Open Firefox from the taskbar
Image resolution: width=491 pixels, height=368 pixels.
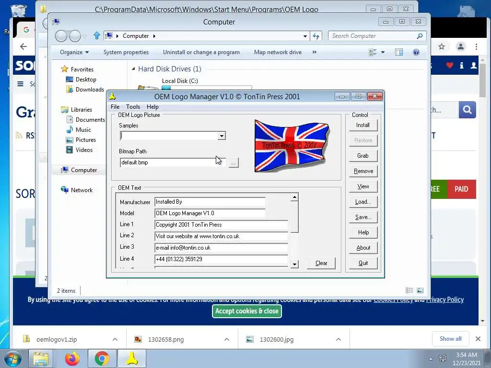point(72,358)
